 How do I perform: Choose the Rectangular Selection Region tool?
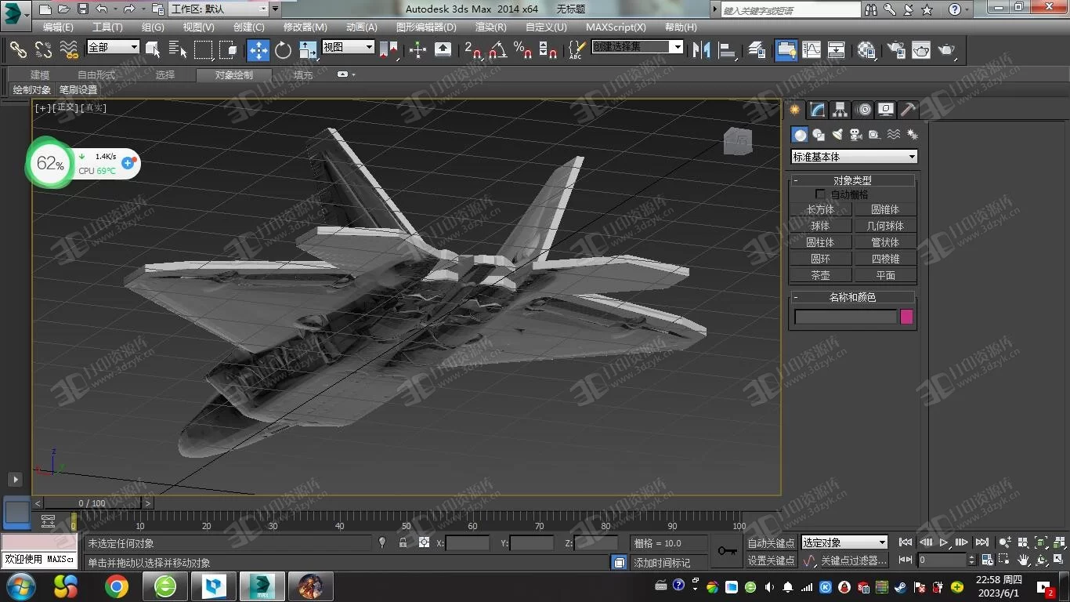click(x=204, y=49)
